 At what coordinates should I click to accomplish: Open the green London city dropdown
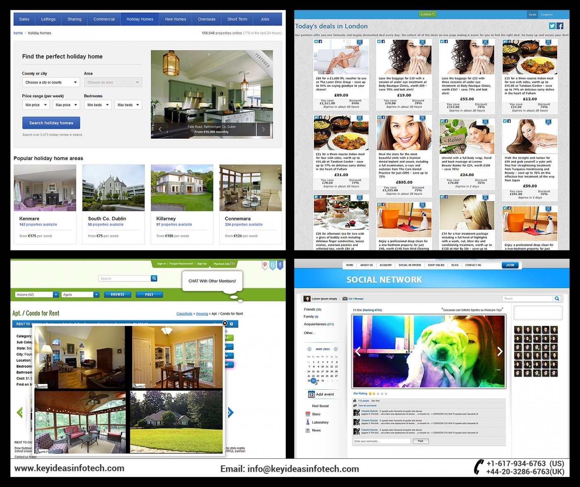pyautogui.click(x=428, y=14)
